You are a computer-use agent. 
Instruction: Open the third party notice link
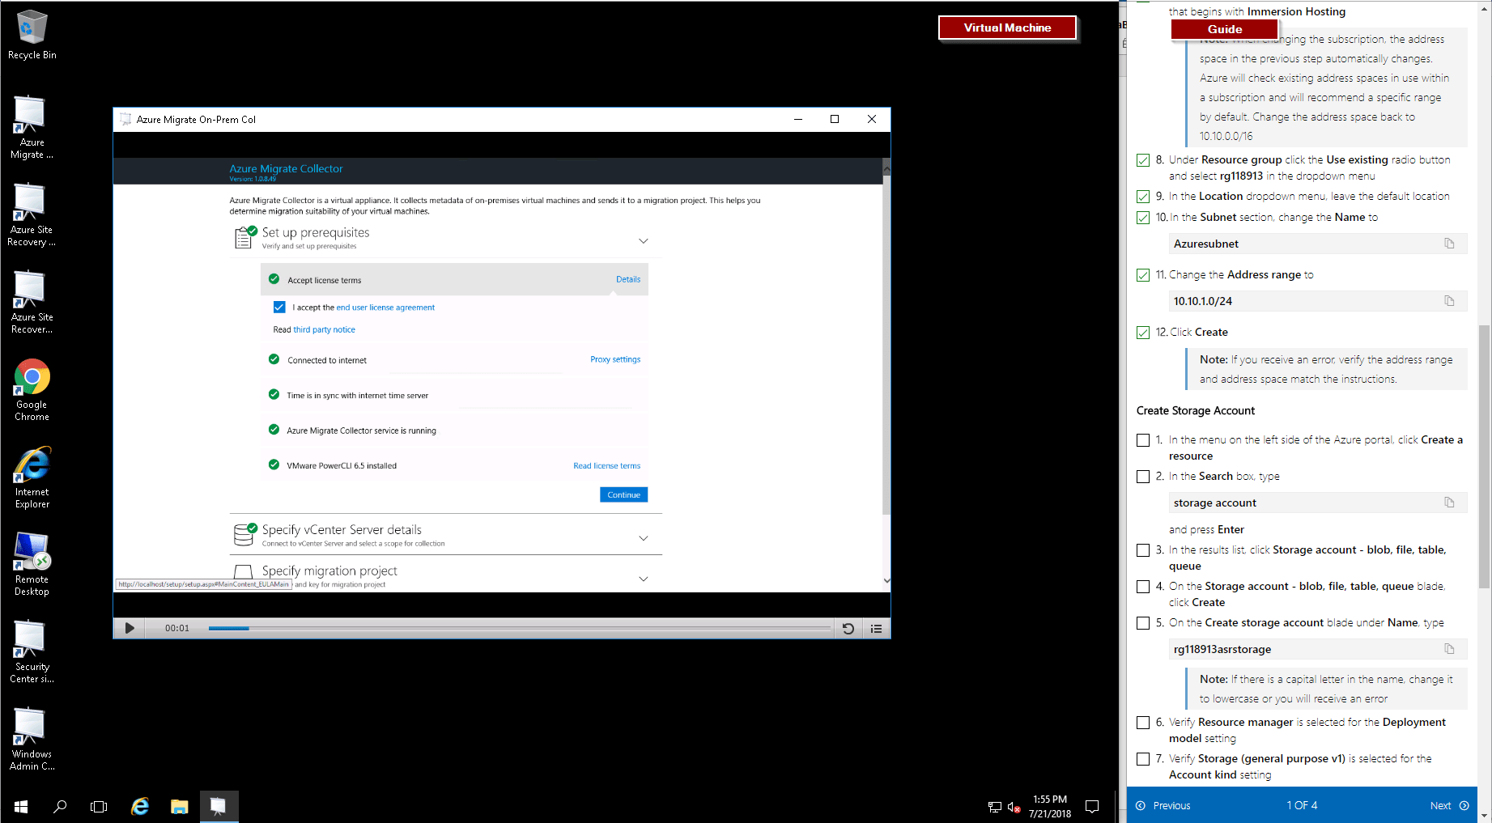click(x=324, y=329)
